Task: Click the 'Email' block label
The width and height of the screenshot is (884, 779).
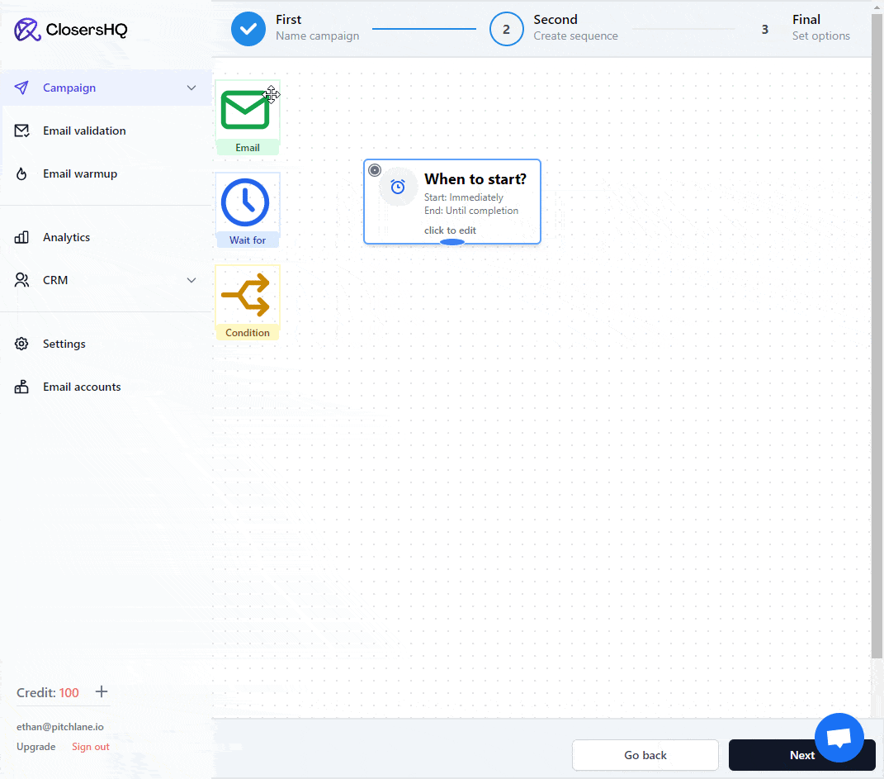Action: 248,147
